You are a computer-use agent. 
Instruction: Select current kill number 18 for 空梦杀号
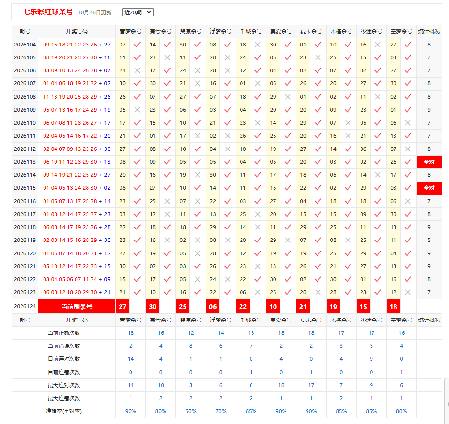pos(394,306)
